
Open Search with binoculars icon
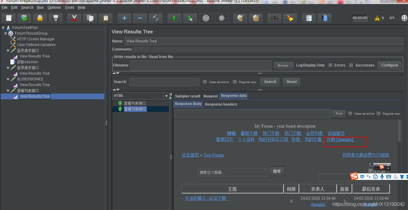point(274,18)
